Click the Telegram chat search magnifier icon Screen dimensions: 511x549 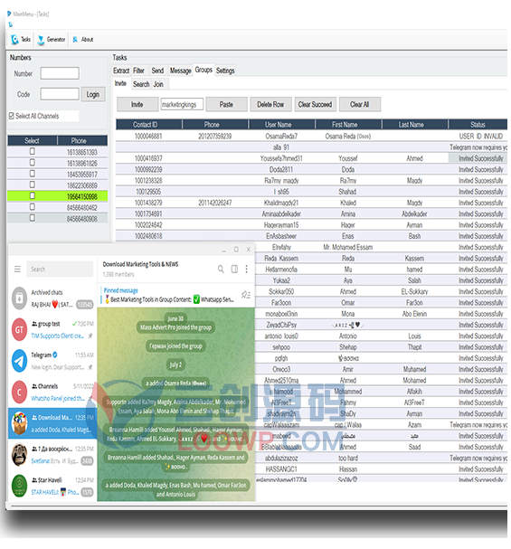[x=221, y=269]
